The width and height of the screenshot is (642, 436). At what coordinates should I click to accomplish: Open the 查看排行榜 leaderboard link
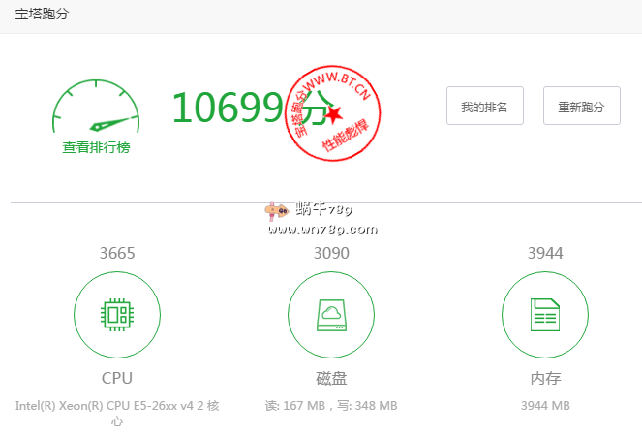click(x=97, y=147)
